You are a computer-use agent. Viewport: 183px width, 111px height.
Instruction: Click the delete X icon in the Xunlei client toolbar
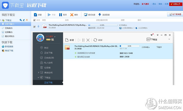click(88, 40)
